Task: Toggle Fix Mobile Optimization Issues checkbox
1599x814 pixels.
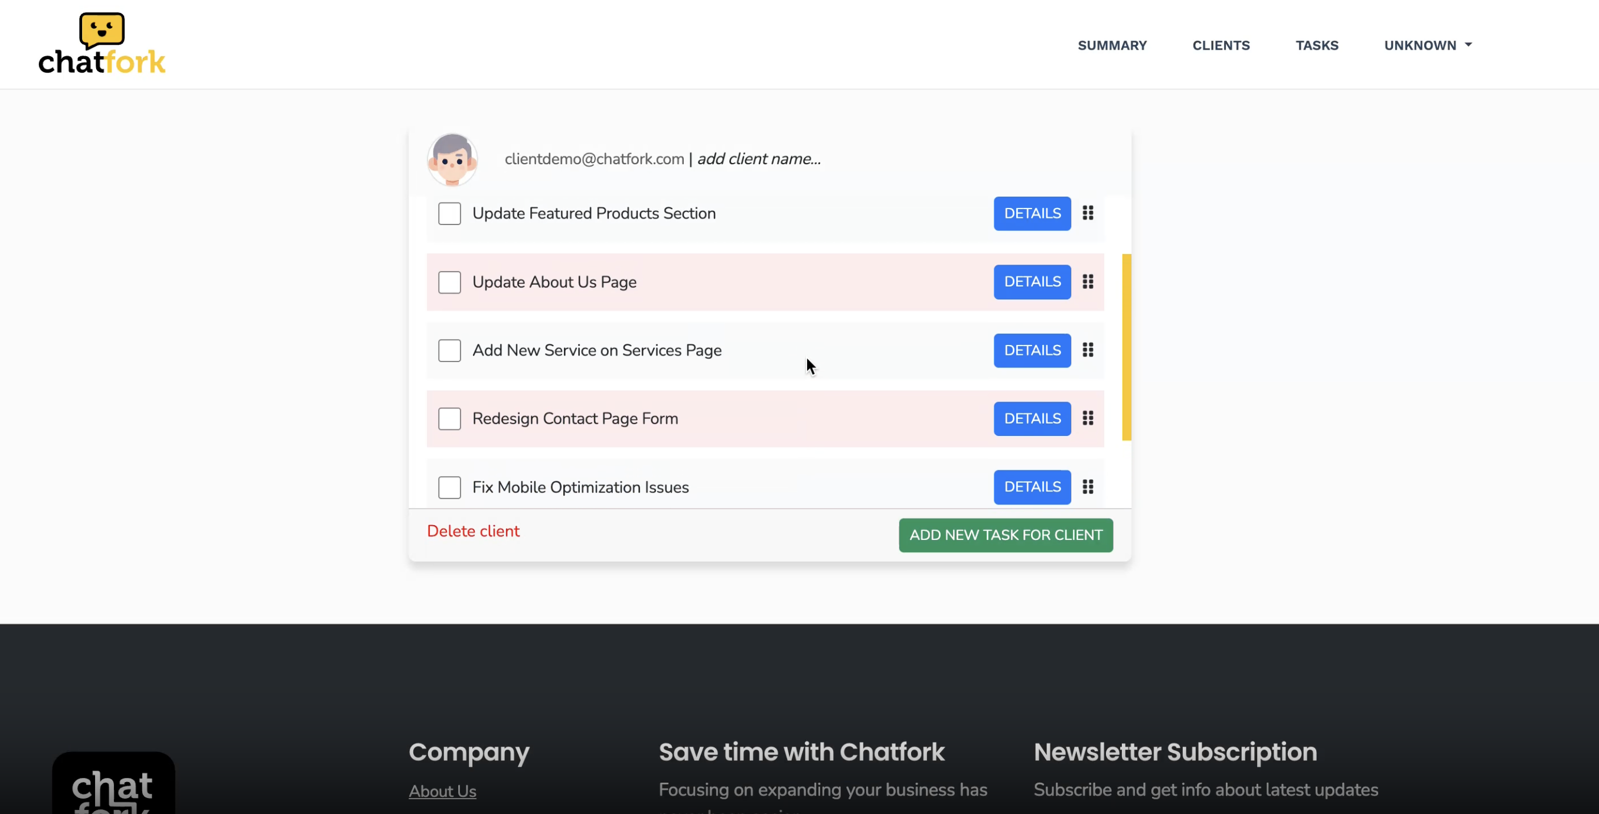Action: 449,487
